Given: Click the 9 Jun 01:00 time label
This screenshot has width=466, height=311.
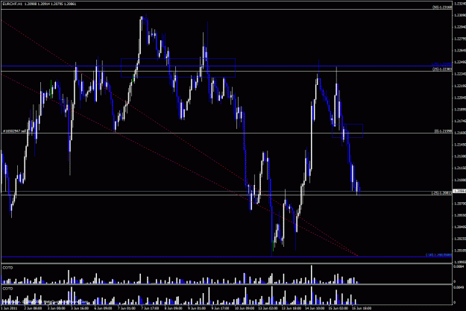Looking at the screenshot, I should (197, 308).
